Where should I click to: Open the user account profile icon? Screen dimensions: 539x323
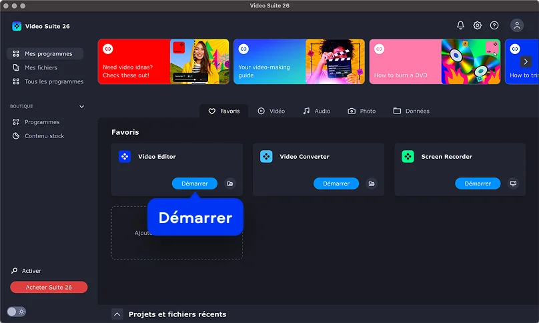517,25
